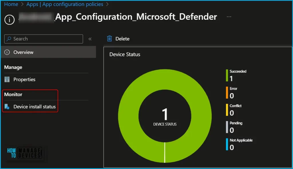Click the Delete button label
The height and width of the screenshot is (169, 293).
[x=122, y=39]
